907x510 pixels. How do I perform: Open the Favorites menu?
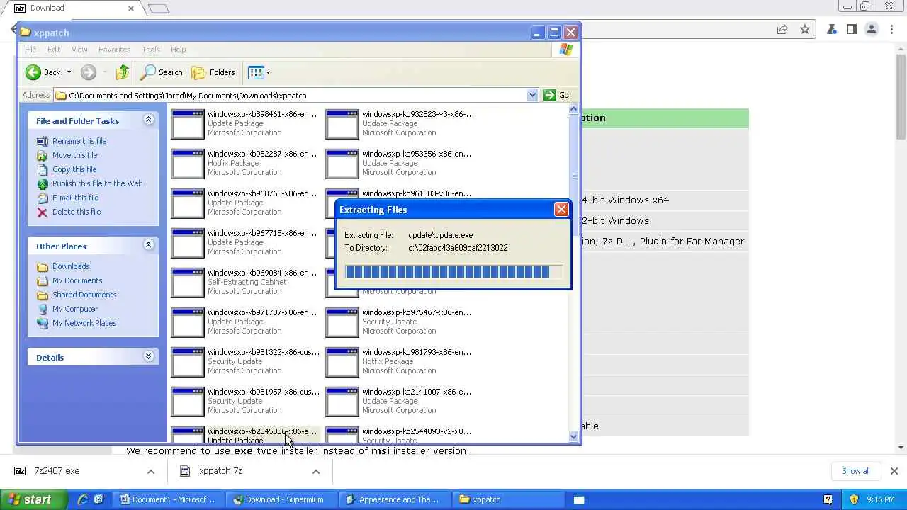pyautogui.click(x=114, y=50)
